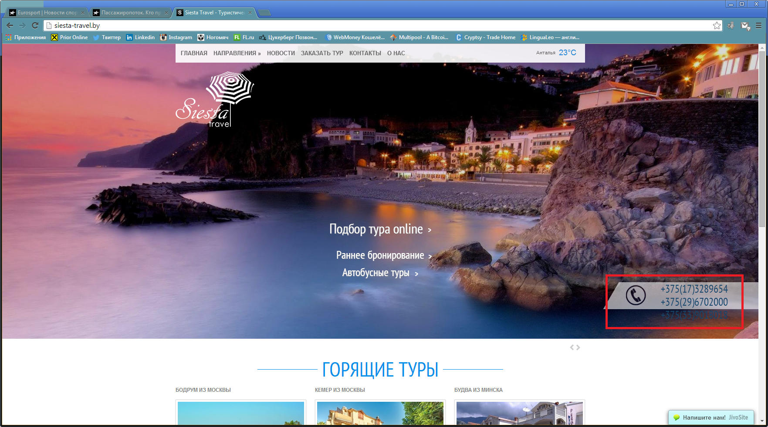
Task: Open the Multipool - A Bitcoi... bookmark
Action: [419, 37]
